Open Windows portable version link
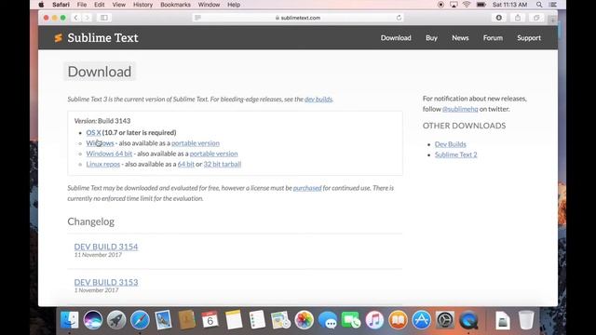The height and width of the screenshot is (335, 596). (x=196, y=143)
